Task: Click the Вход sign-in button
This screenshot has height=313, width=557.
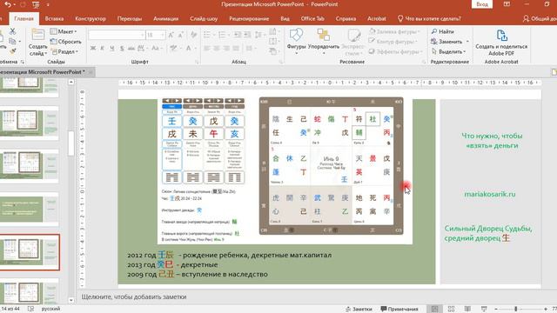Action: click(482, 4)
